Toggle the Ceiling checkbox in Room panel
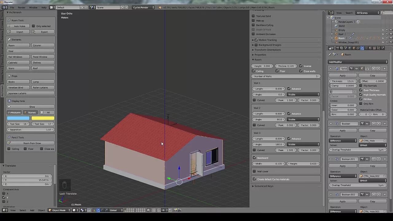The width and height of the screenshot is (393, 221). click(254, 71)
